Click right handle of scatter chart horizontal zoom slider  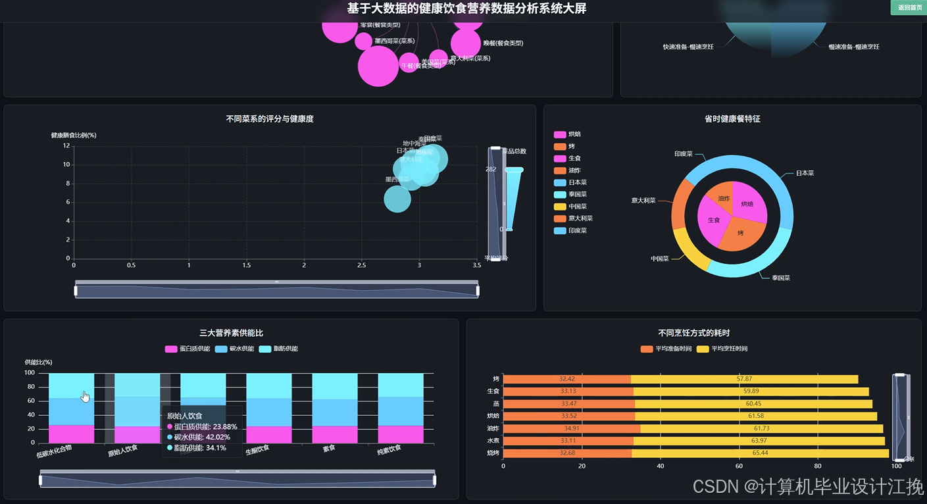[x=478, y=290]
